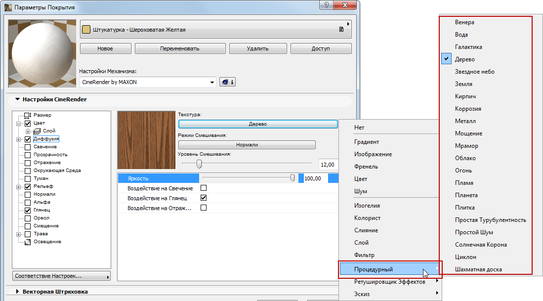
Task: Select Дерево in procedural list
Action: 465,59
